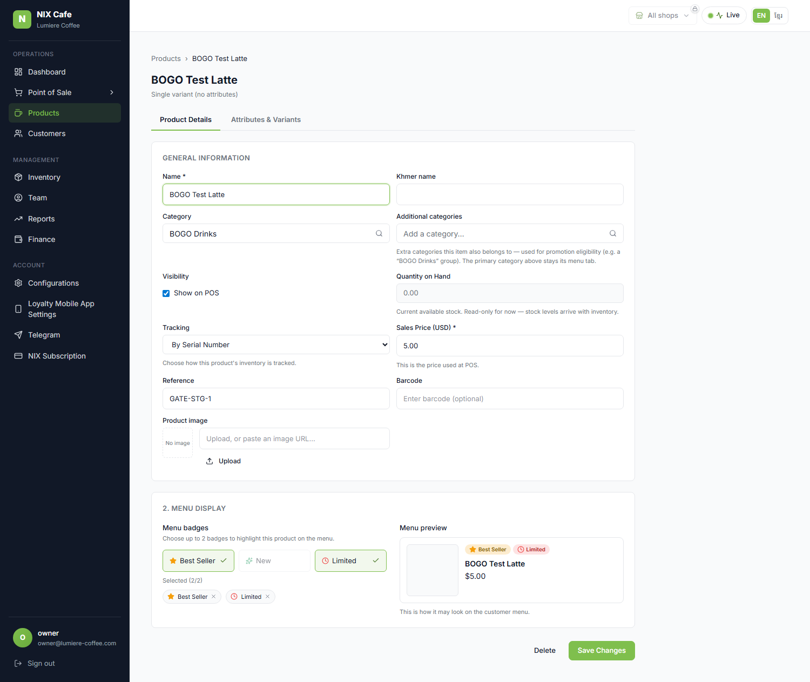This screenshot has width=810, height=682.
Task: Click the Team user icon
Action: click(18, 198)
